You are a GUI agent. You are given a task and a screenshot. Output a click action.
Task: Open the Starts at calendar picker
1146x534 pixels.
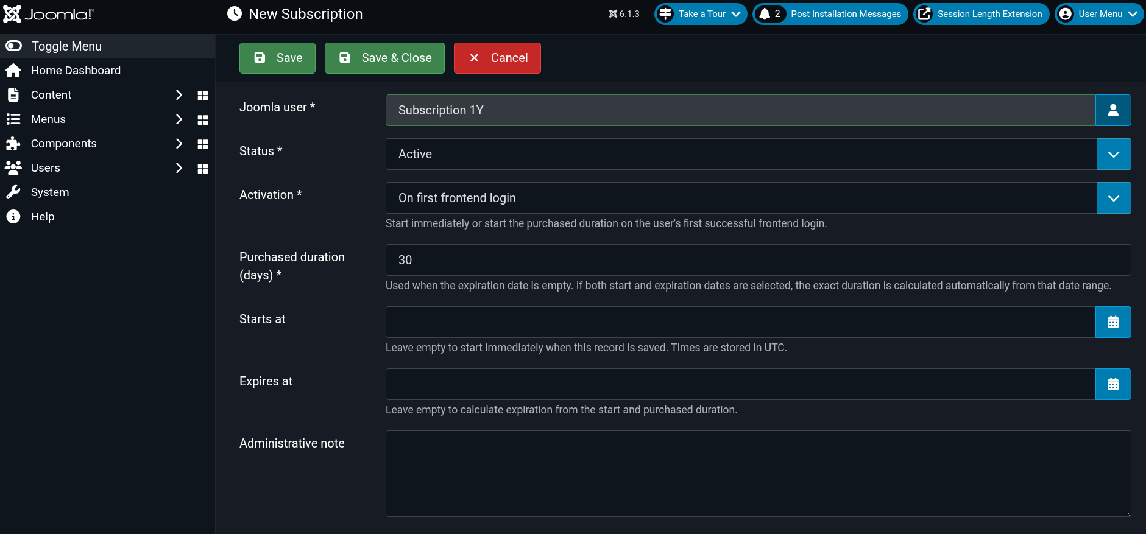1113,322
